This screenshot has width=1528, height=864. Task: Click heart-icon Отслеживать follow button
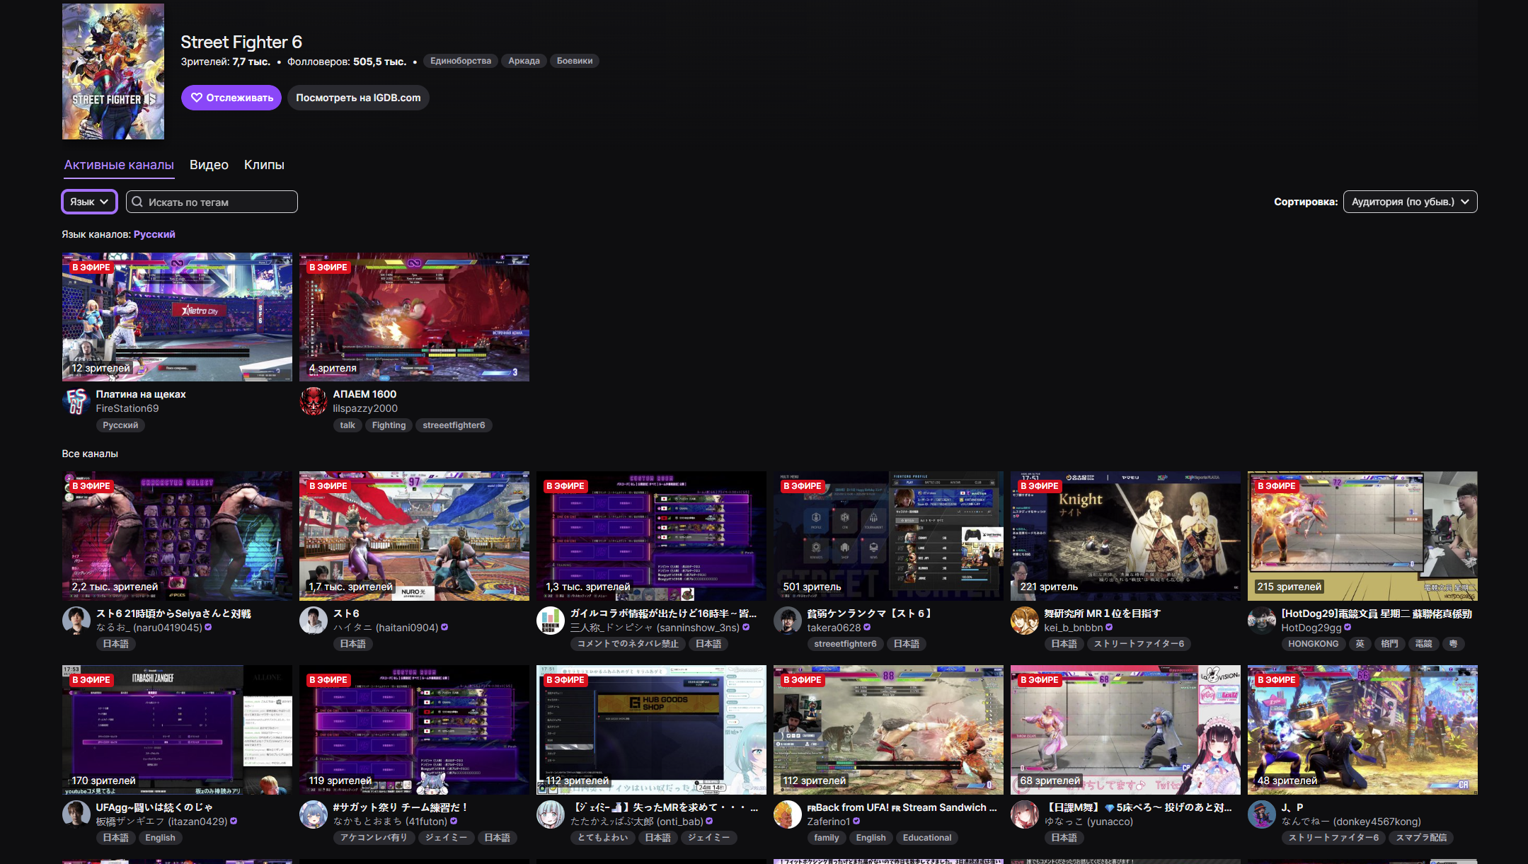click(231, 98)
